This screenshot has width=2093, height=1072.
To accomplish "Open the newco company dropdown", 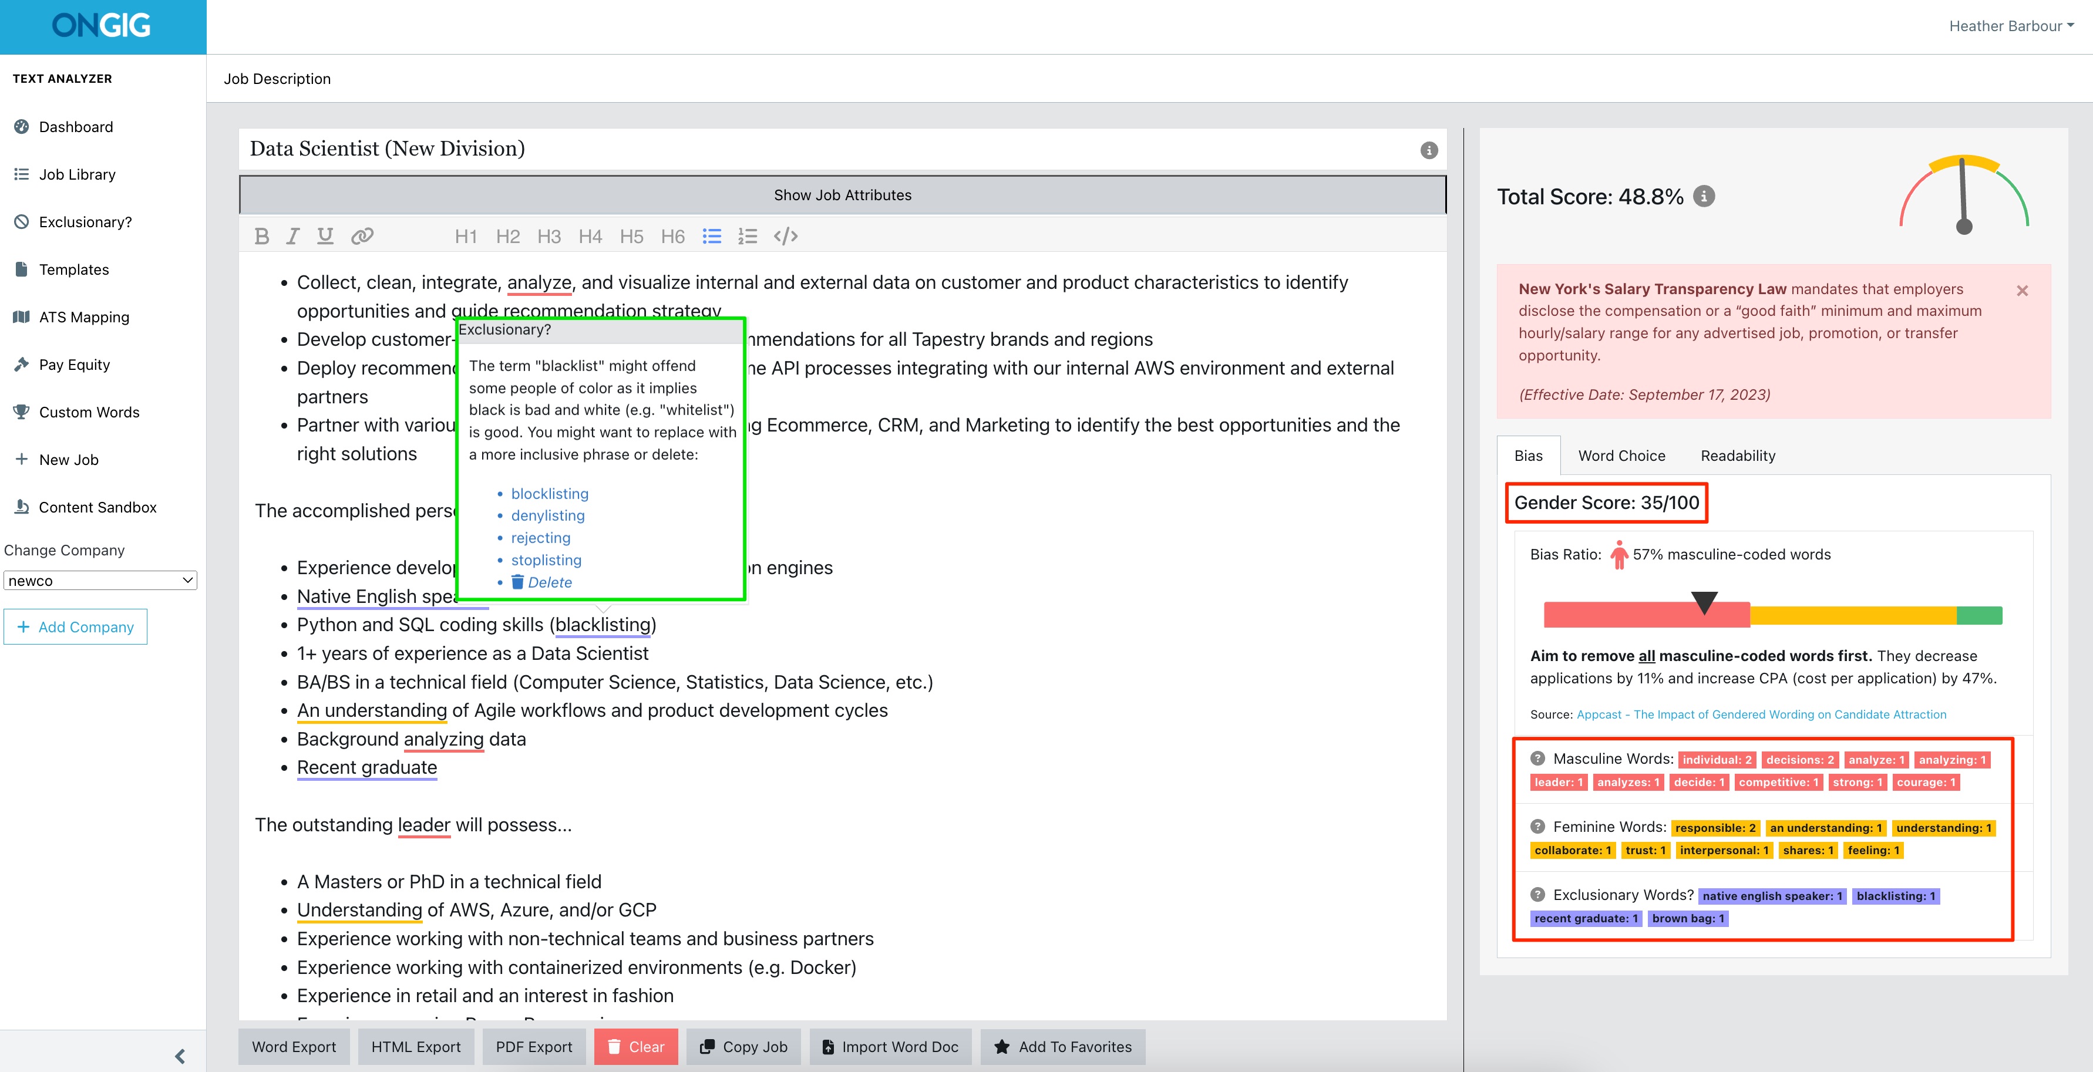I will pos(100,581).
